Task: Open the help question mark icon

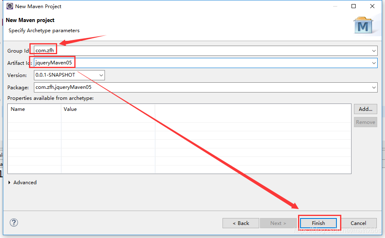Action: (x=14, y=223)
